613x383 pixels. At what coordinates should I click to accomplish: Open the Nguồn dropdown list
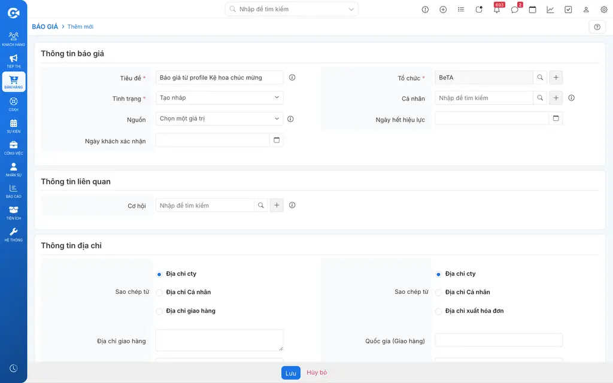[x=219, y=118]
